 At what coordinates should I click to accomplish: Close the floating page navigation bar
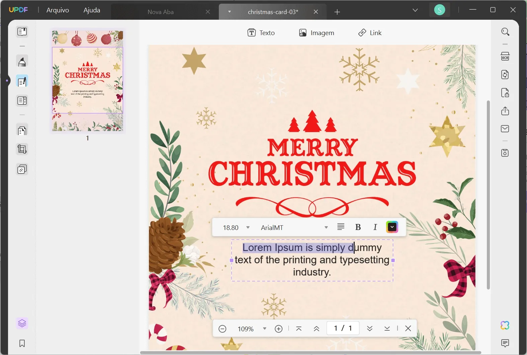point(408,328)
